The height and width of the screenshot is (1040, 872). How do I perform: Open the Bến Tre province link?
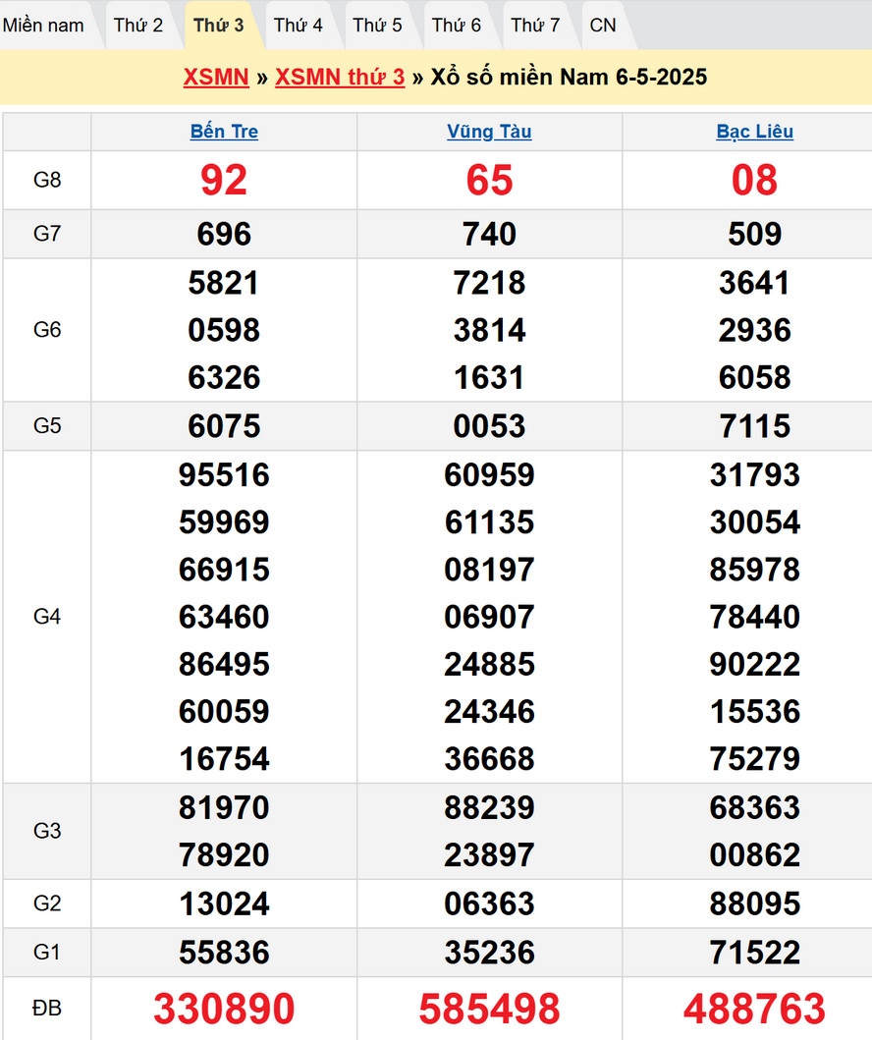click(x=224, y=132)
